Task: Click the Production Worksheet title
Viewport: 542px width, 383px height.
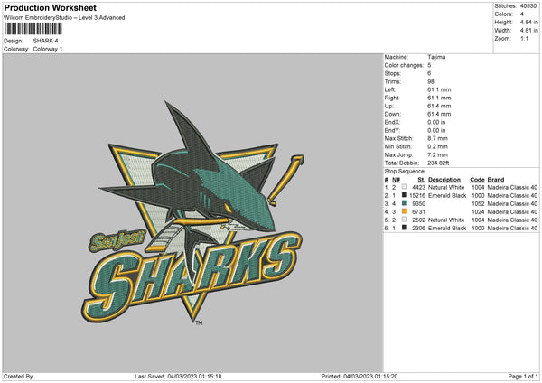Action: (38, 7)
